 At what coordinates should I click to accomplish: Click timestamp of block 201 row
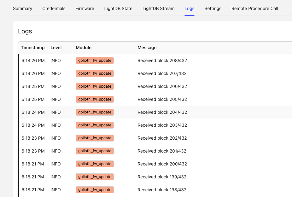(33, 151)
